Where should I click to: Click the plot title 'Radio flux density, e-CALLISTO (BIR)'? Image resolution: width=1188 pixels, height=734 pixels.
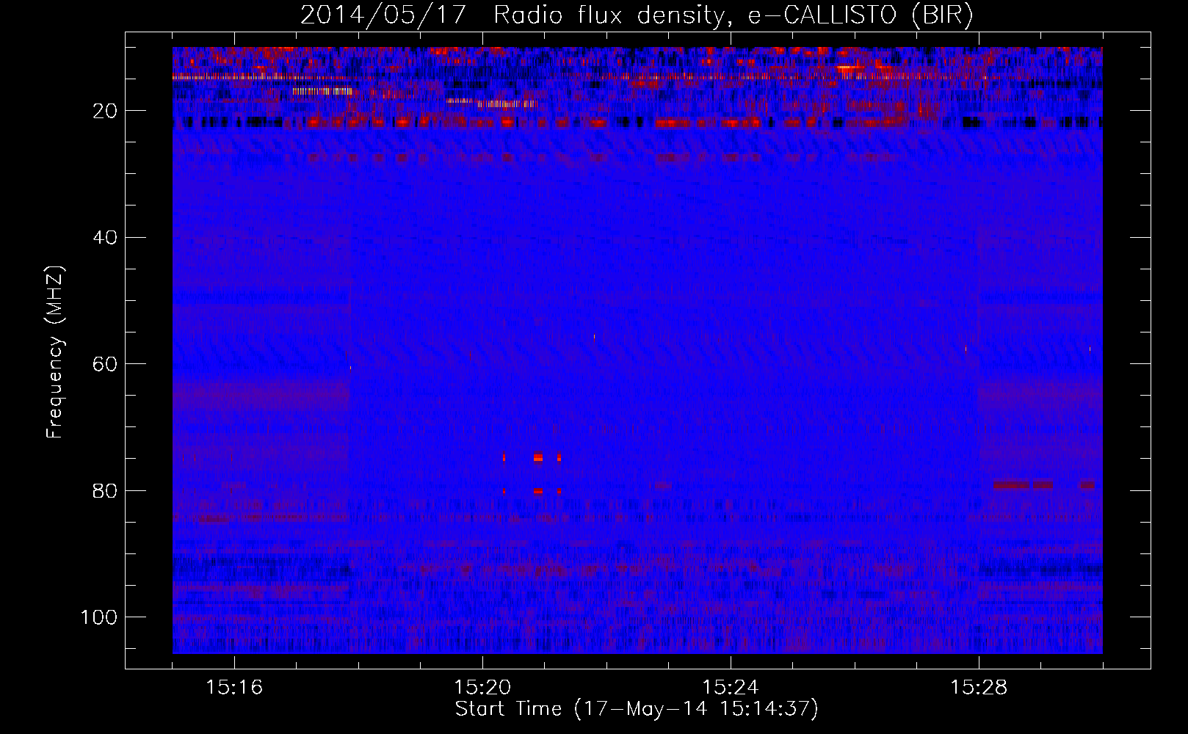(x=733, y=15)
